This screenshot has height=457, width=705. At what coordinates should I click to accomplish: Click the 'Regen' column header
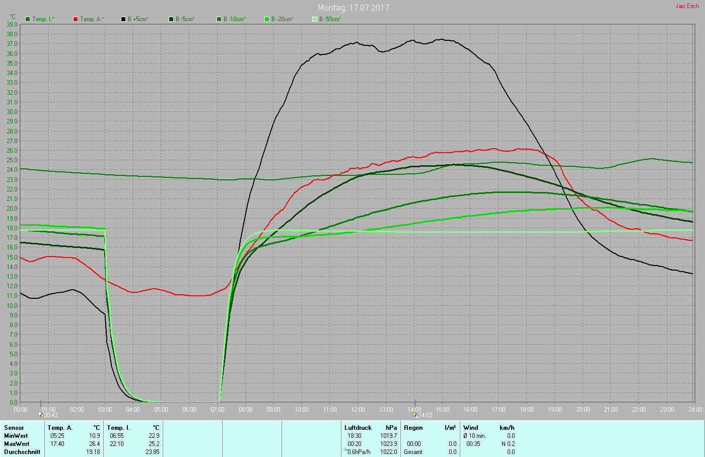tap(413, 428)
